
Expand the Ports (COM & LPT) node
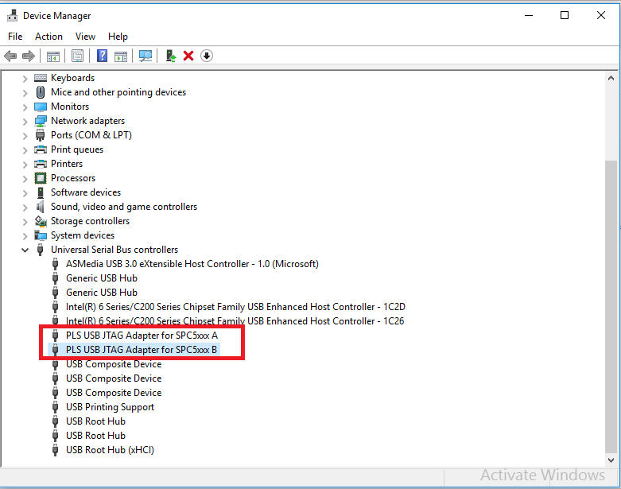[25, 136]
